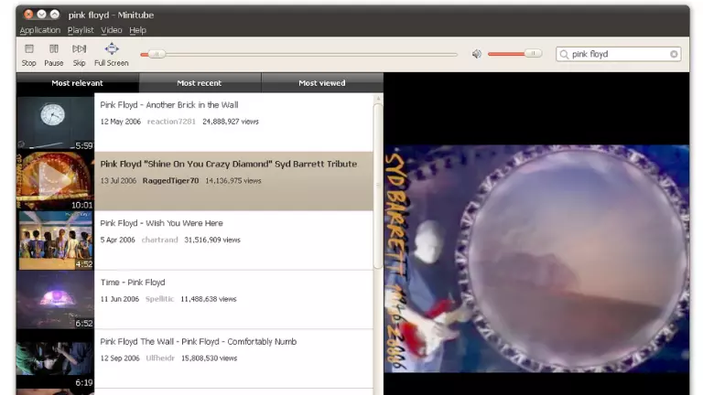Switch to the Most viewed tab

click(x=322, y=83)
